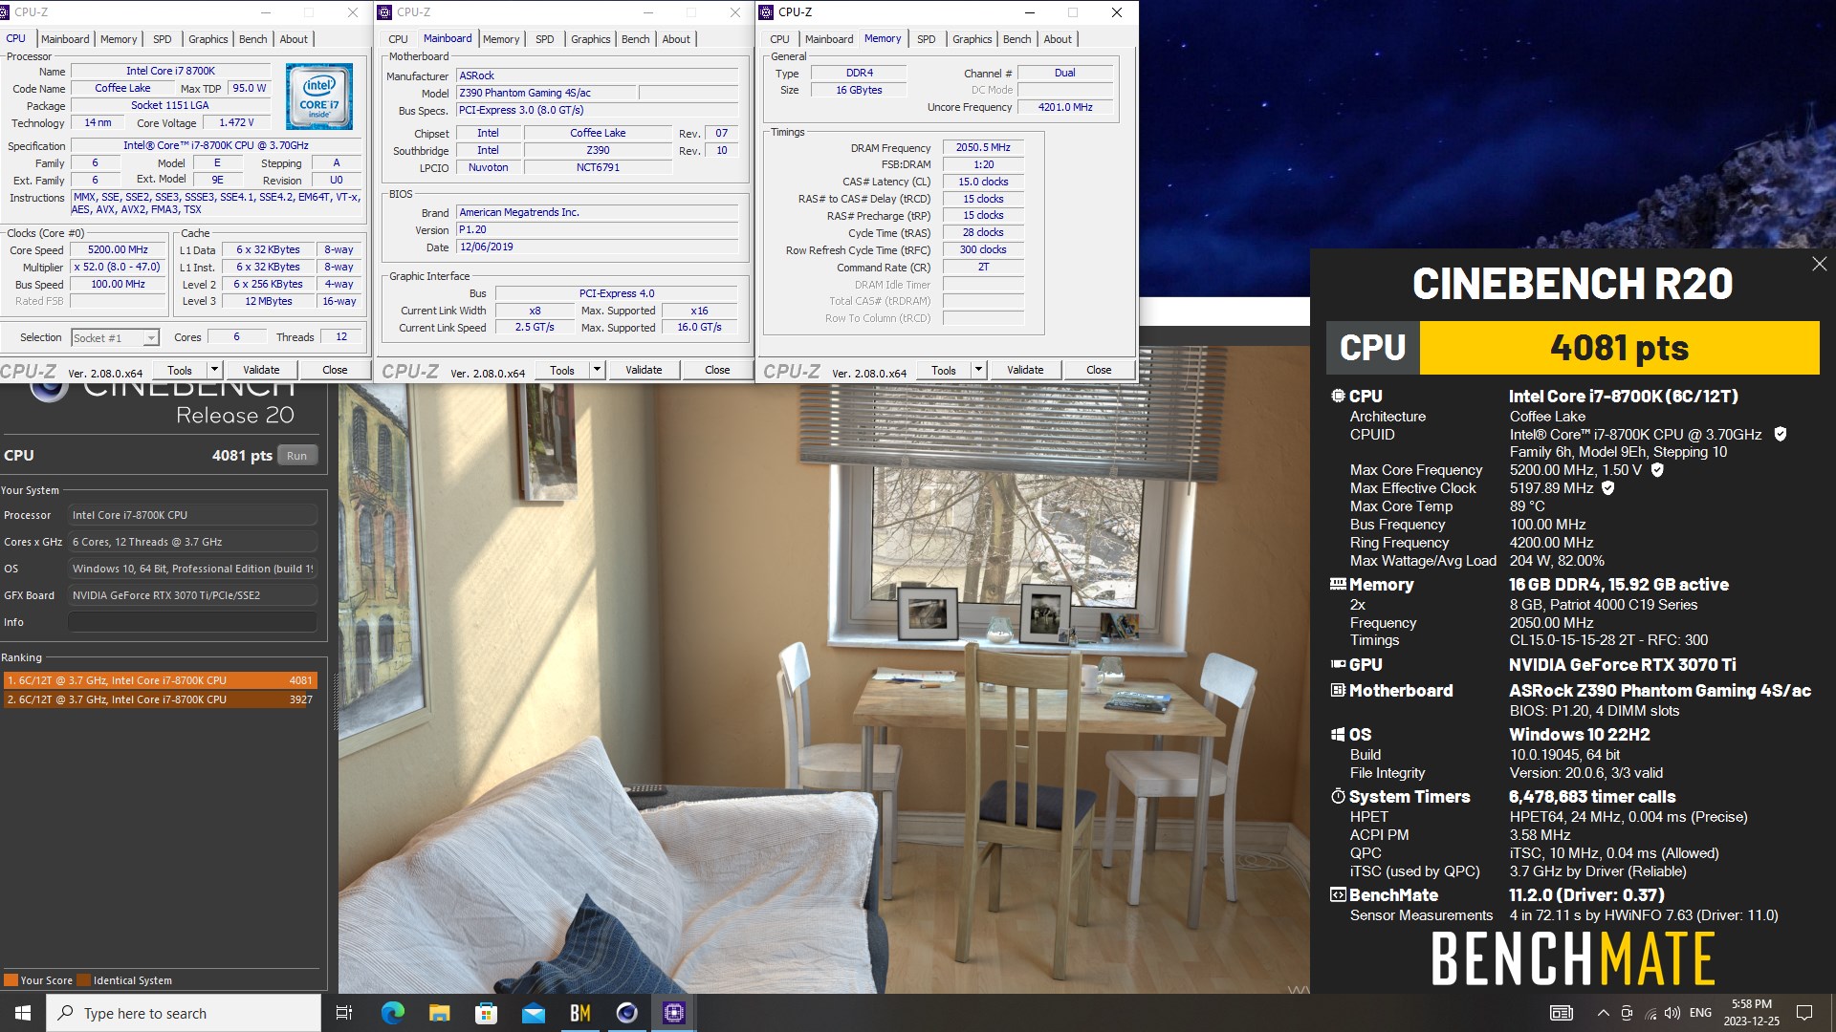Click the BenchMate section icon in results
This screenshot has height=1032, width=1836.
click(1338, 894)
